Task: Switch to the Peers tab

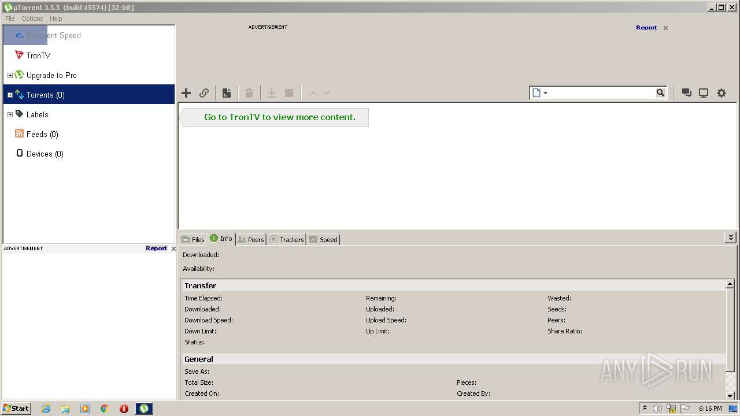Action: pos(251,239)
